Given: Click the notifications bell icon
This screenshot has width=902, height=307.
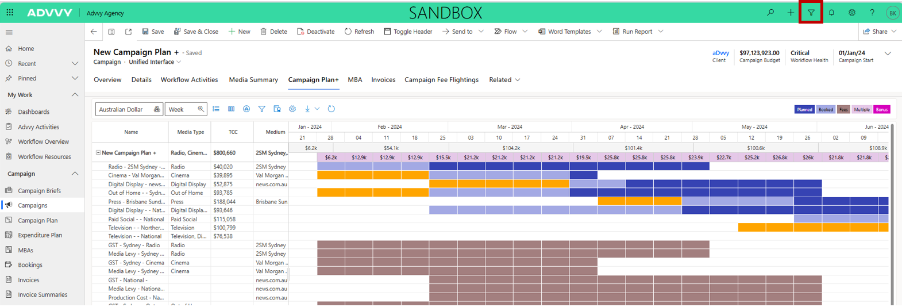Looking at the screenshot, I should [x=831, y=13].
